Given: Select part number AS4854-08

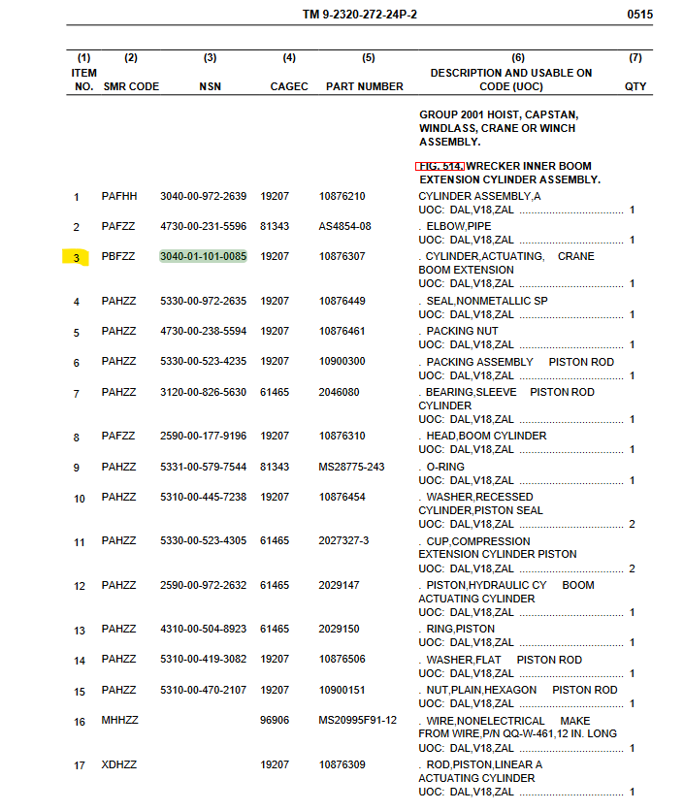Looking at the screenshot, I should 344,227.
